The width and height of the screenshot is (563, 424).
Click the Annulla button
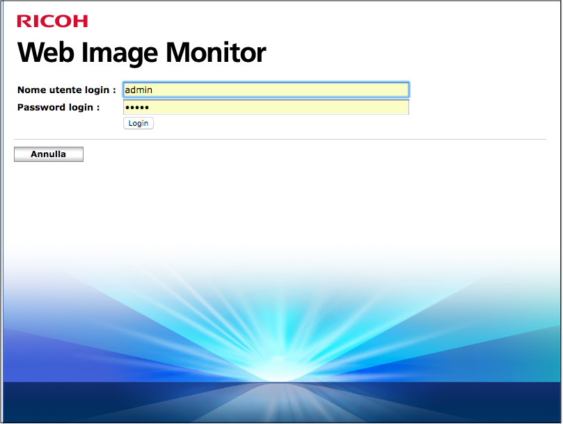(49, 154)
